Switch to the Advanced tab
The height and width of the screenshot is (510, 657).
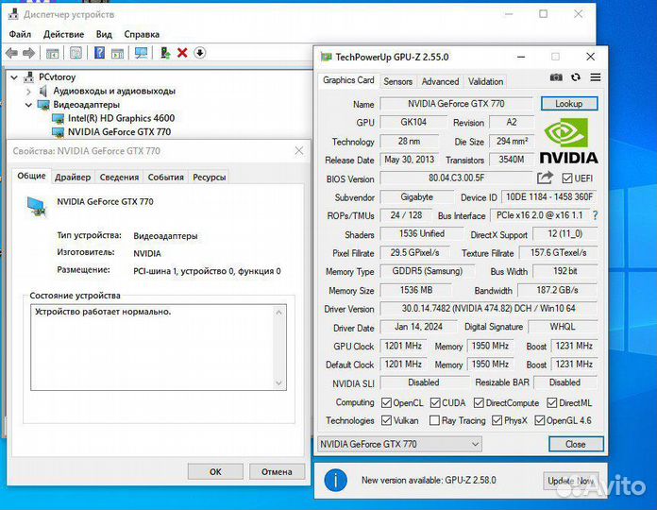tap(440, 82)
